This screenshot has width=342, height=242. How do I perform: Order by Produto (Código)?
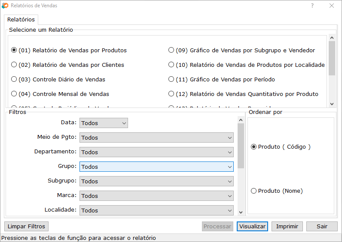coord(254,147)
